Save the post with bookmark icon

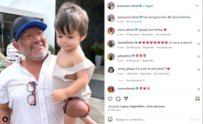[x=197, y=99]
